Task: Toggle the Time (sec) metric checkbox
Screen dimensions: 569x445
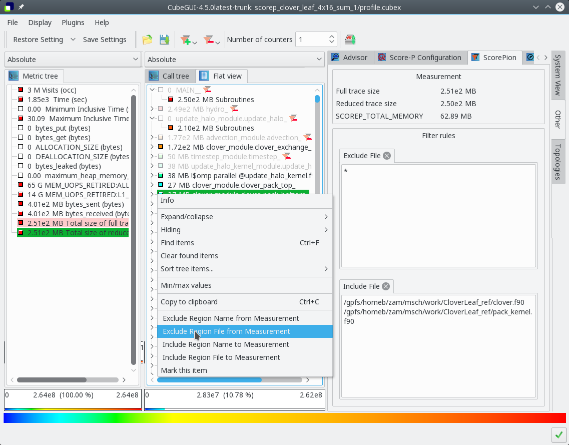Action: point(21,100)
